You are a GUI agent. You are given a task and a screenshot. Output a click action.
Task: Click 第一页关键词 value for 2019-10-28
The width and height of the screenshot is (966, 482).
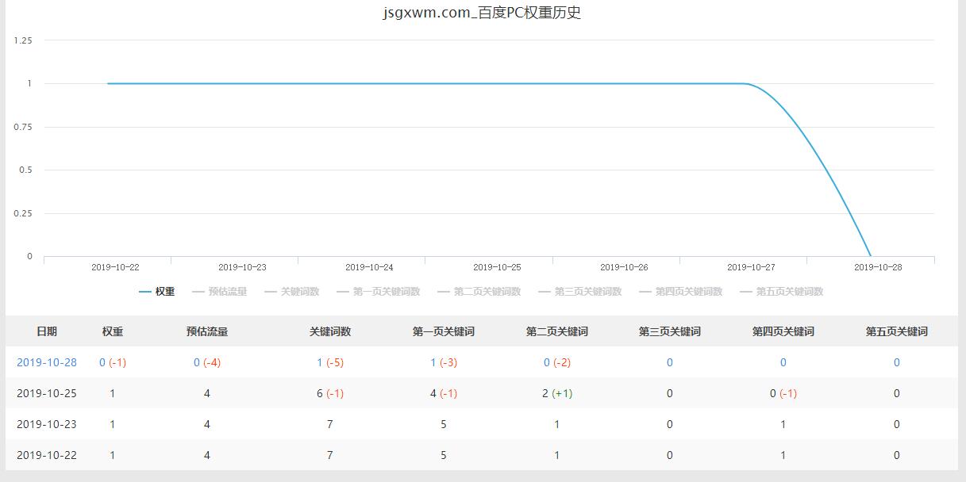point(433,362)
